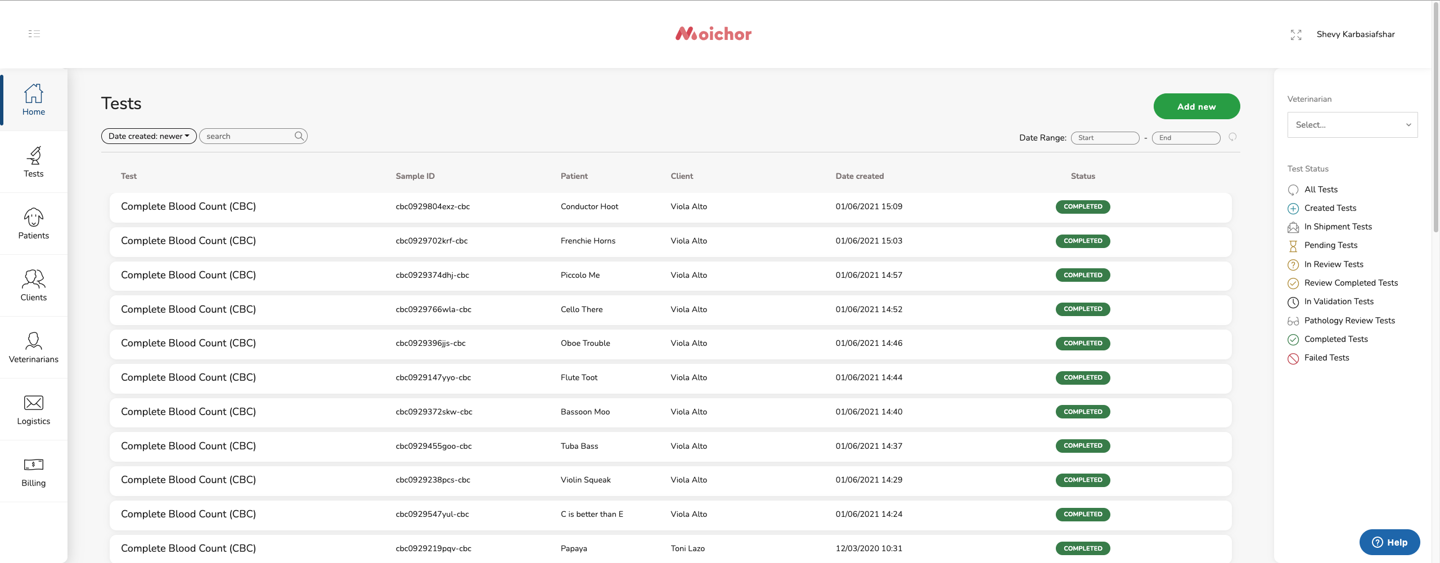Viewport: 1440px width, 563px height.
Task: Toggle the sidebar collapse menu icon
Action: pos(34,34)
